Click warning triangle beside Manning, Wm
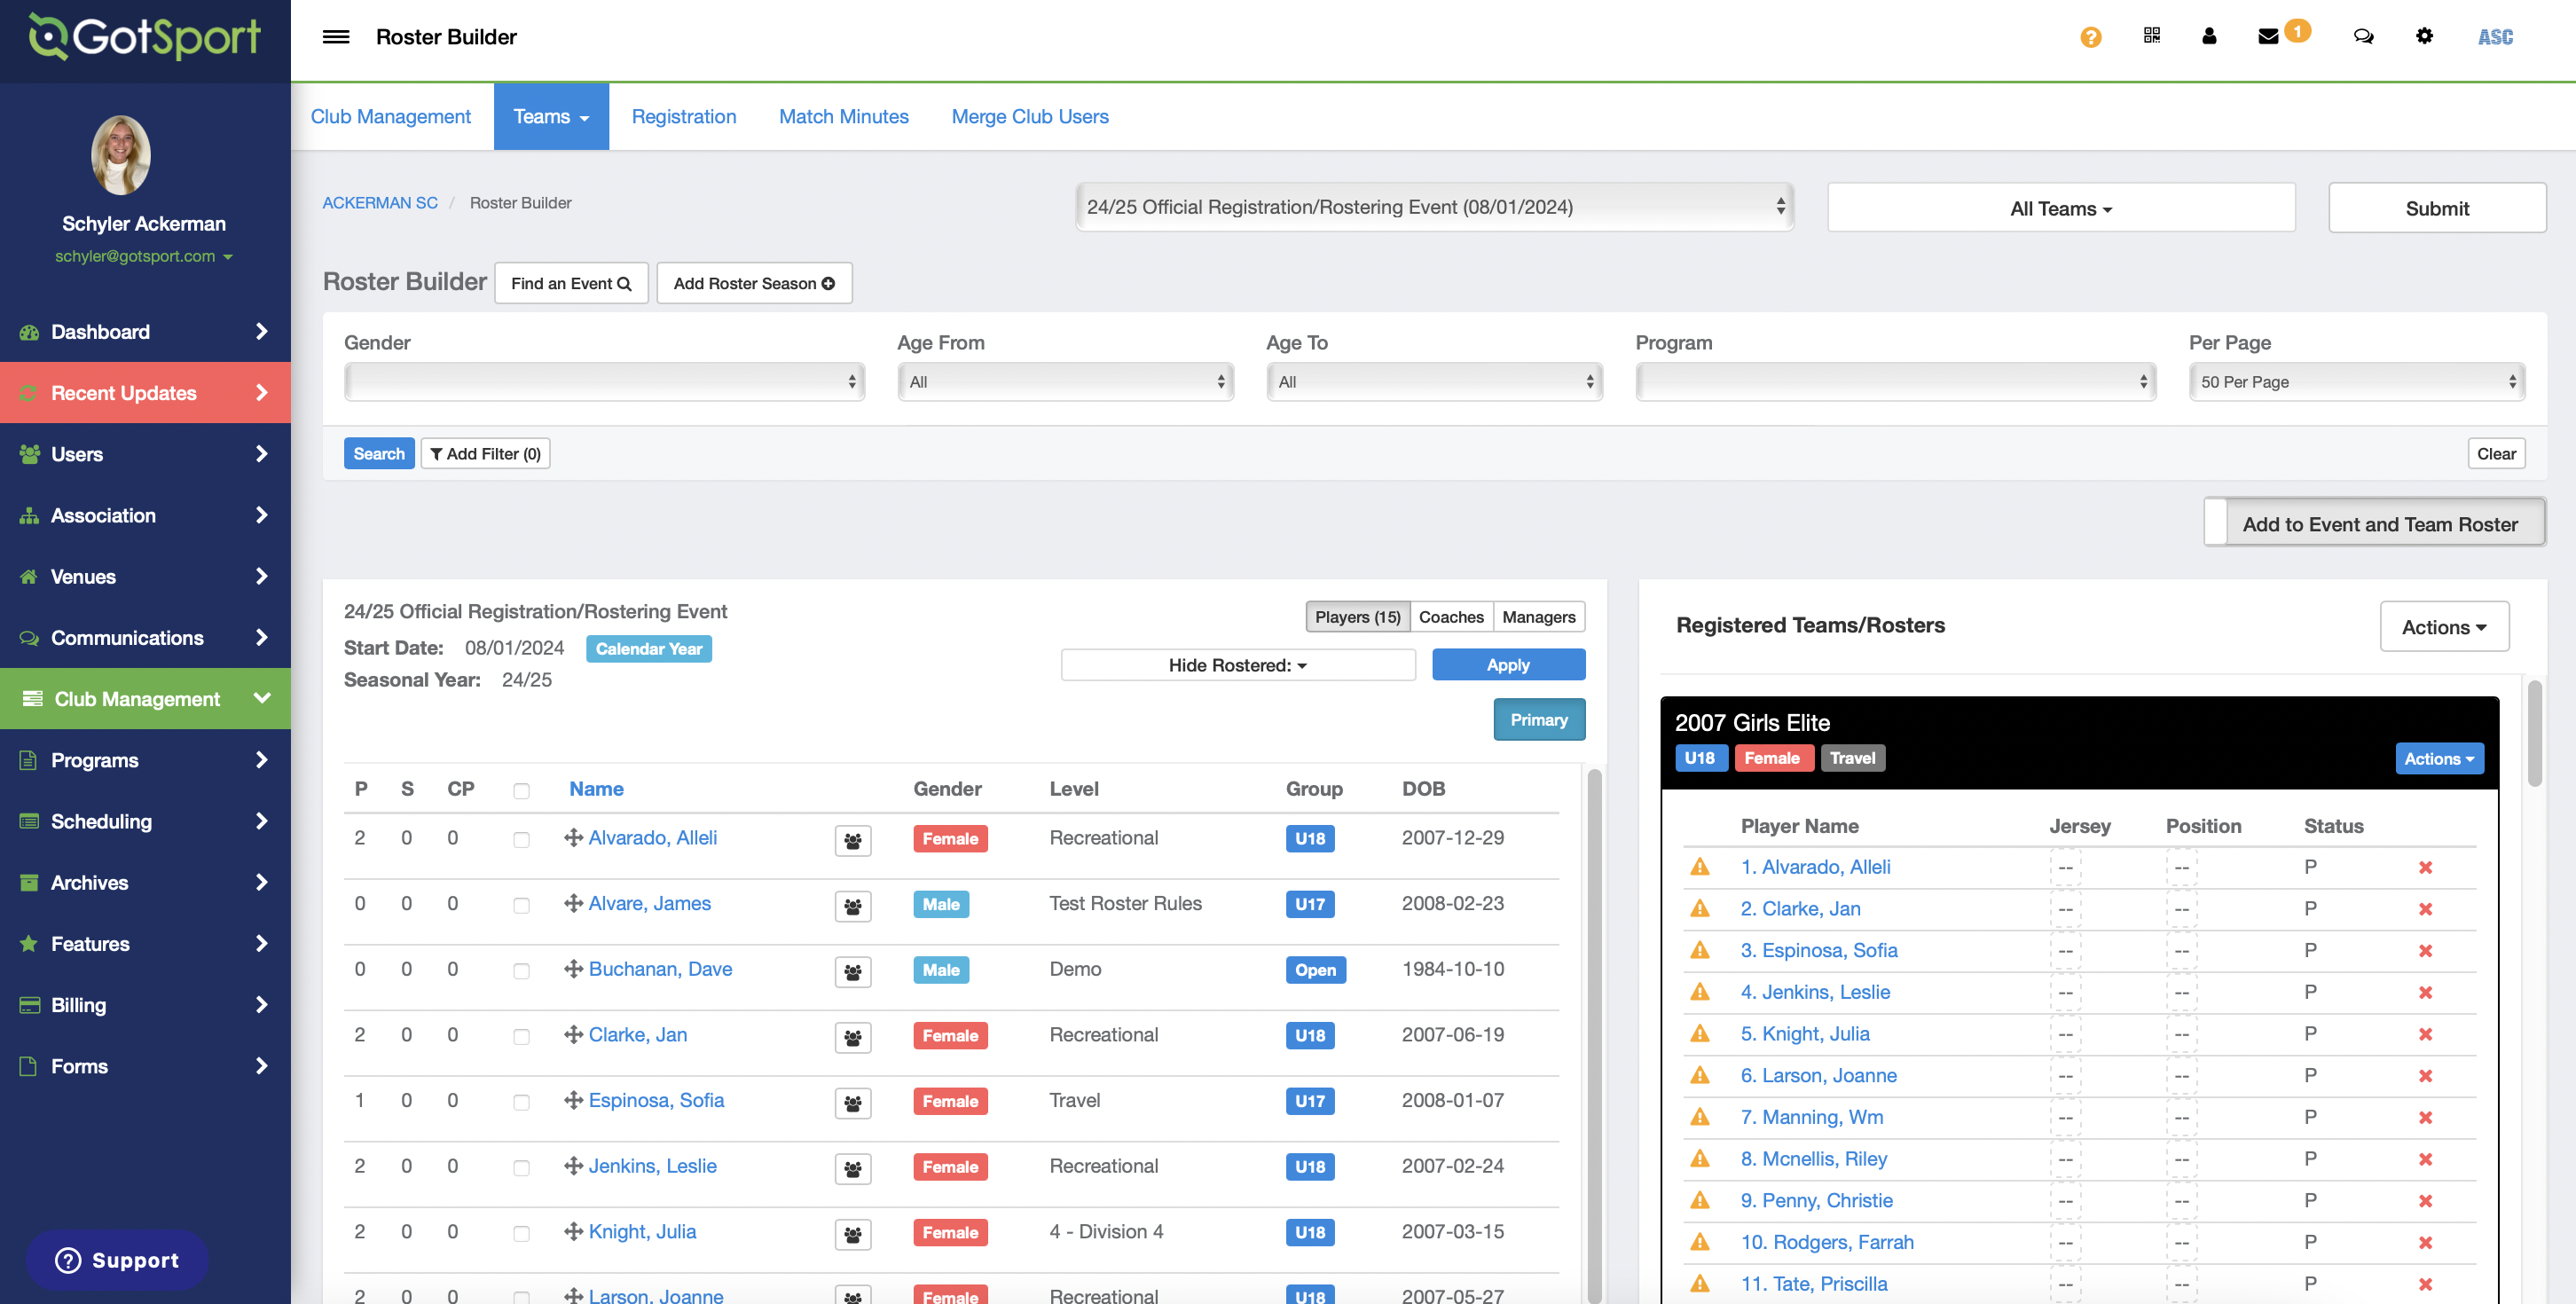The image size is (2576, 1304). (x=1699, y=1117)
